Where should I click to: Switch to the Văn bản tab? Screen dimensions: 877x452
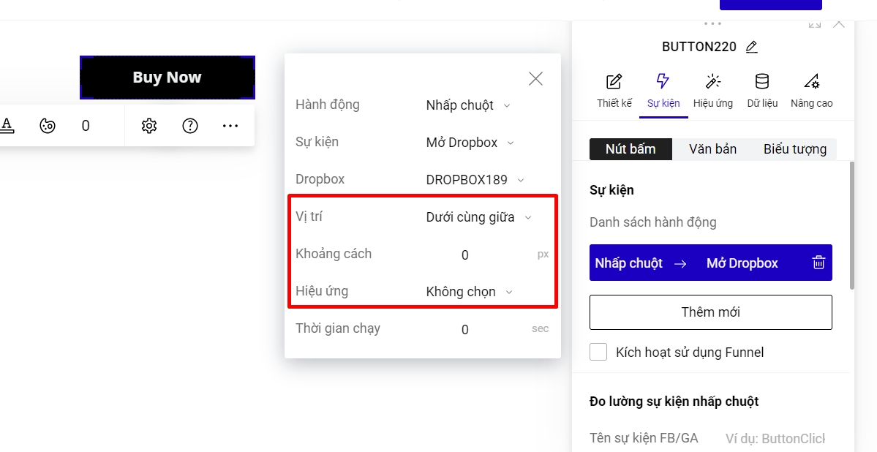[x=712, y=149]
